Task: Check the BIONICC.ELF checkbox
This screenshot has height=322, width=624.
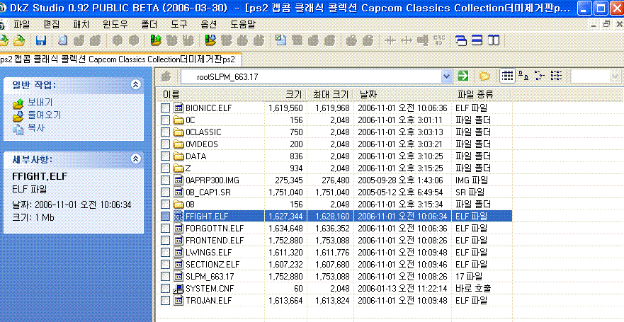Action: coord(165,108)
